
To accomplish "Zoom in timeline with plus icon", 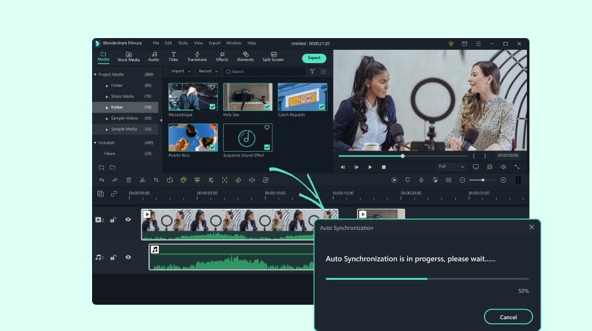I will click(503, 180).
